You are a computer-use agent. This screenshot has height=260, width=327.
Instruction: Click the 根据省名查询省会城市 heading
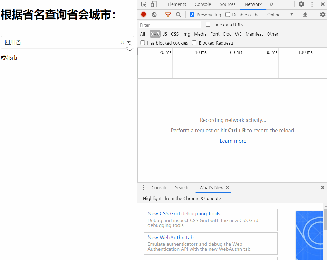58,15
